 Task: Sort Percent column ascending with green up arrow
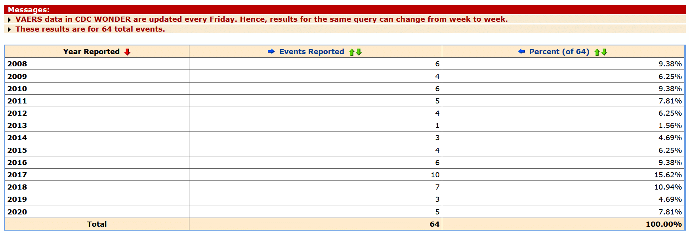597,52
